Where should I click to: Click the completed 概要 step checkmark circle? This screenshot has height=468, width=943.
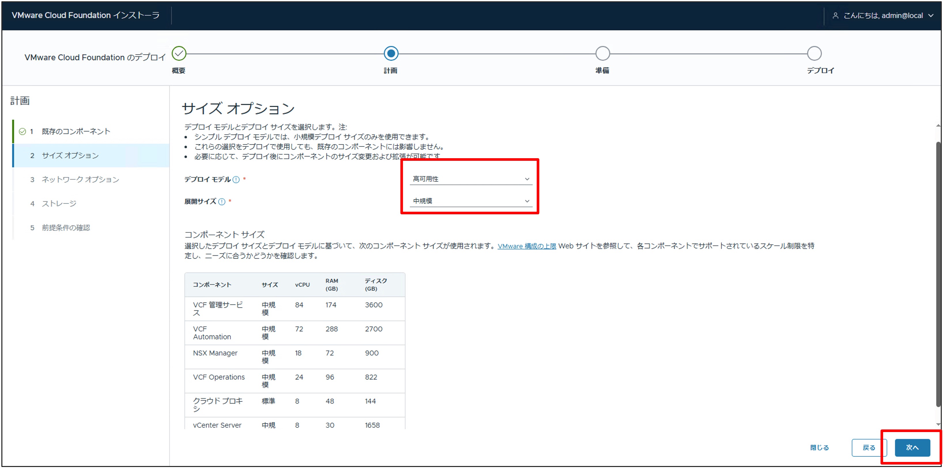coord(179,54)
